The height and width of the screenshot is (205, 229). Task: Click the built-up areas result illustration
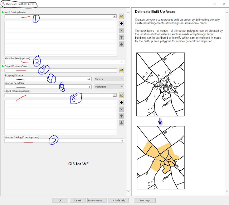coord(161,158)
